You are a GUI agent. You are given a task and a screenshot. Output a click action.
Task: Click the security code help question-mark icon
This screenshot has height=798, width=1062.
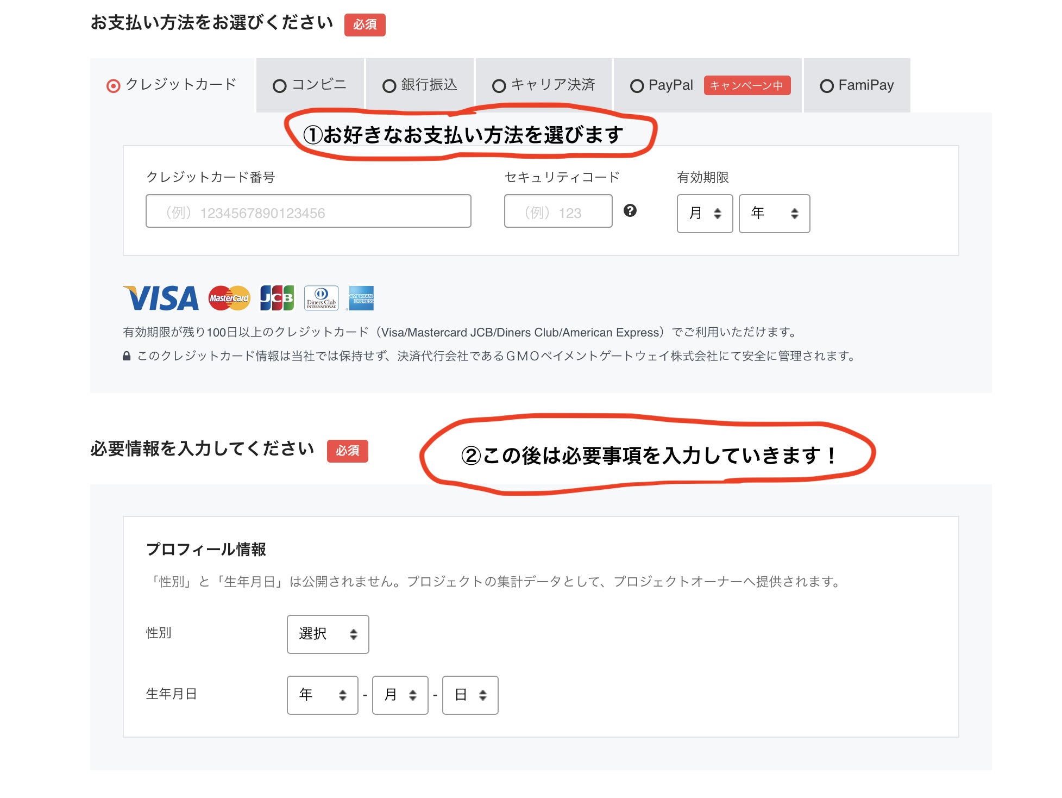[630, 211]
